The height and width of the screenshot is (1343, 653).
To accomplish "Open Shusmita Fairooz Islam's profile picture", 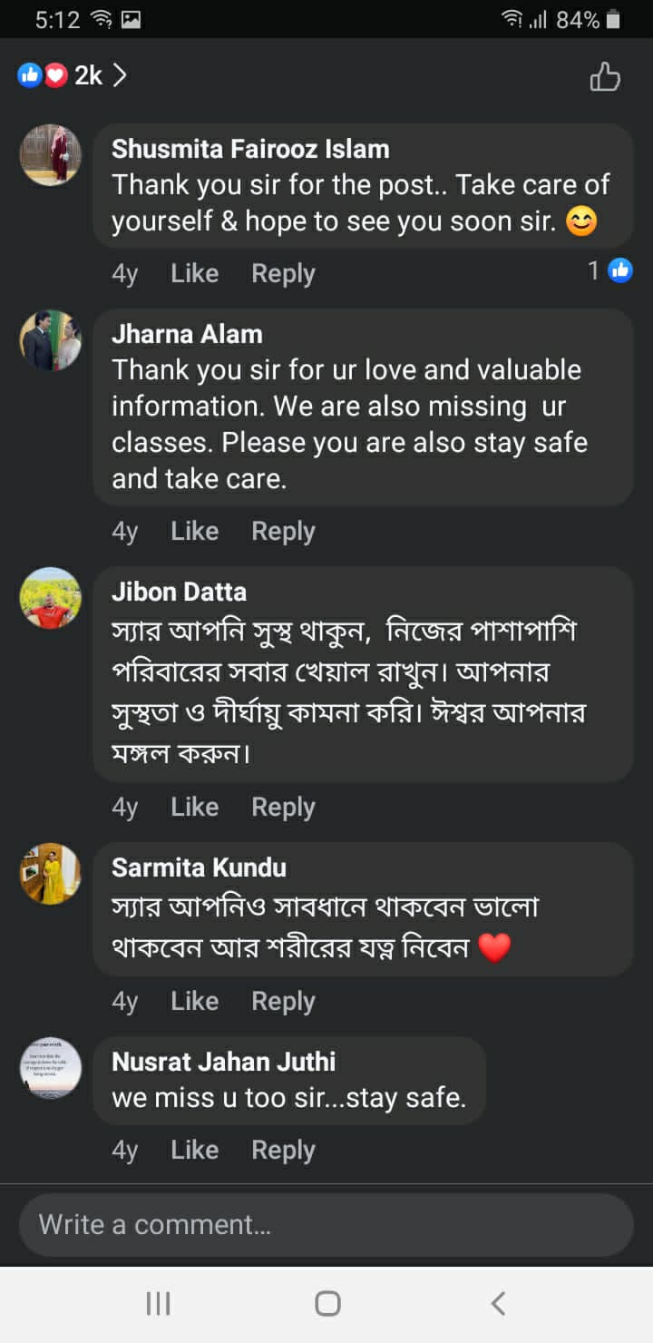I will click(51, 155).
